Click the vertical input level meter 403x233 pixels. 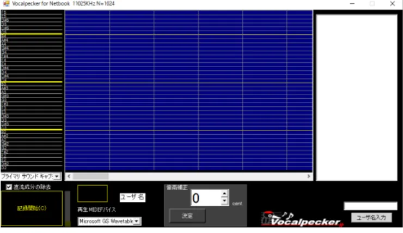coord(68,208)
